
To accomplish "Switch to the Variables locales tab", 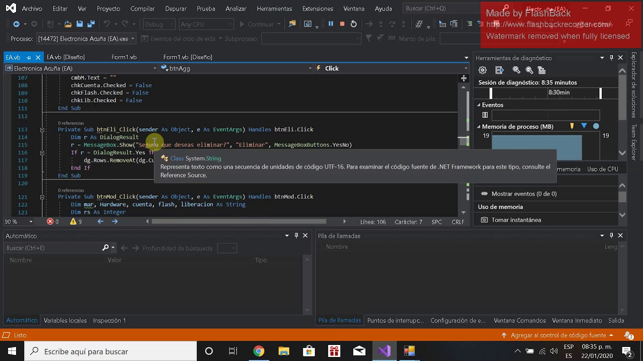I will tap(65, 320).
